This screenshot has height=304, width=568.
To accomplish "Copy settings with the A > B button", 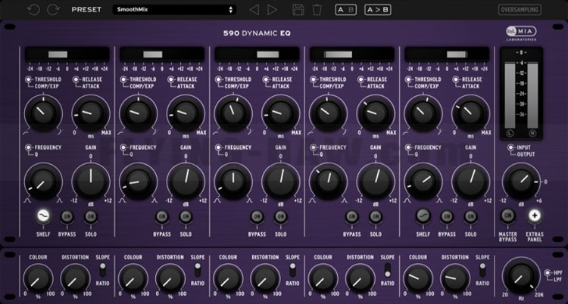I will 377,10.
